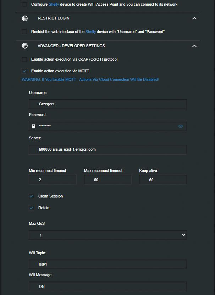This screenshot has height=295, width=215.
Task: Uncheck the Retain checkbox
Action: [x=31, y=208]
